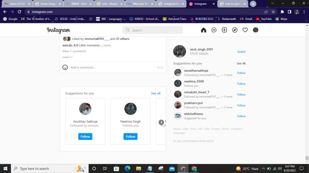Open Gmail bookmark in bookmarks bar
309x173 pixels.
(246, 19)
